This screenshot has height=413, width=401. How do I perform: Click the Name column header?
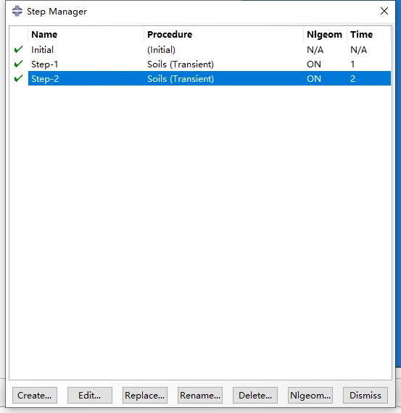pos(86,35)
